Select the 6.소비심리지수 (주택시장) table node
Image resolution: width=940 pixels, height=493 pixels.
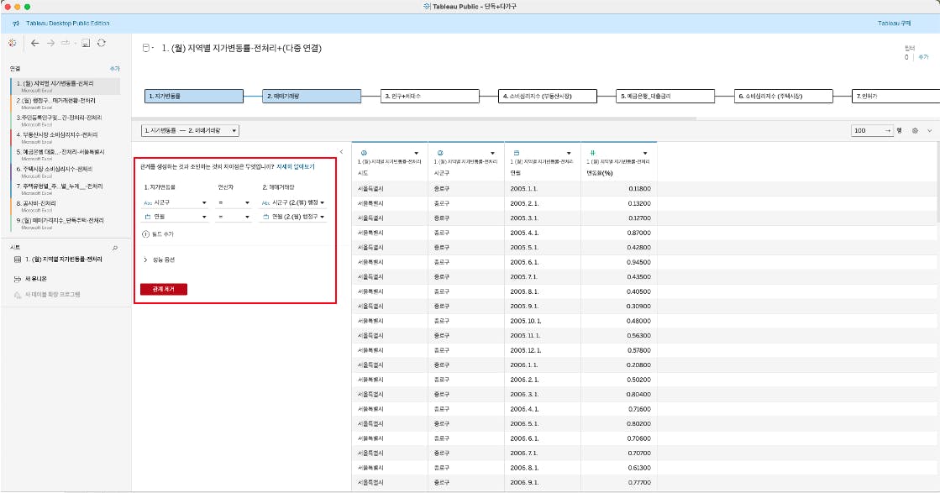pyautogui.click(x=783, y=96)
